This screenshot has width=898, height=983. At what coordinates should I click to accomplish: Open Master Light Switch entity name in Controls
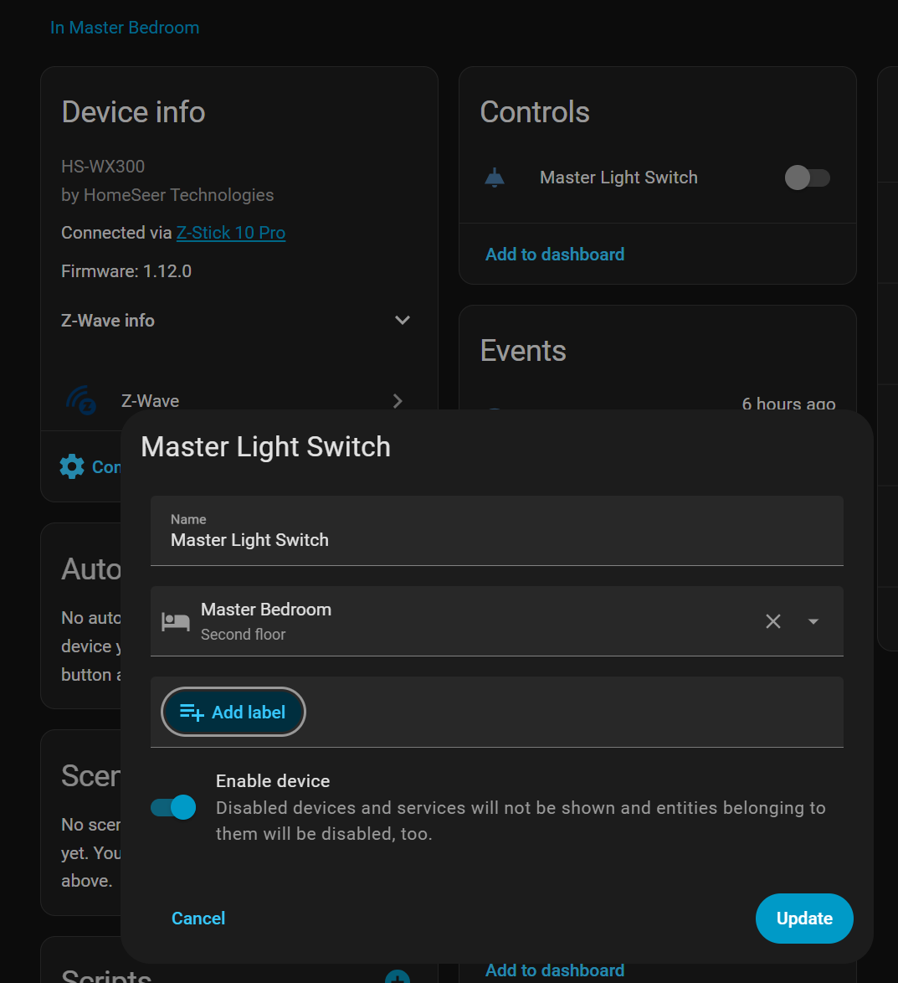(x=618, y=178)
